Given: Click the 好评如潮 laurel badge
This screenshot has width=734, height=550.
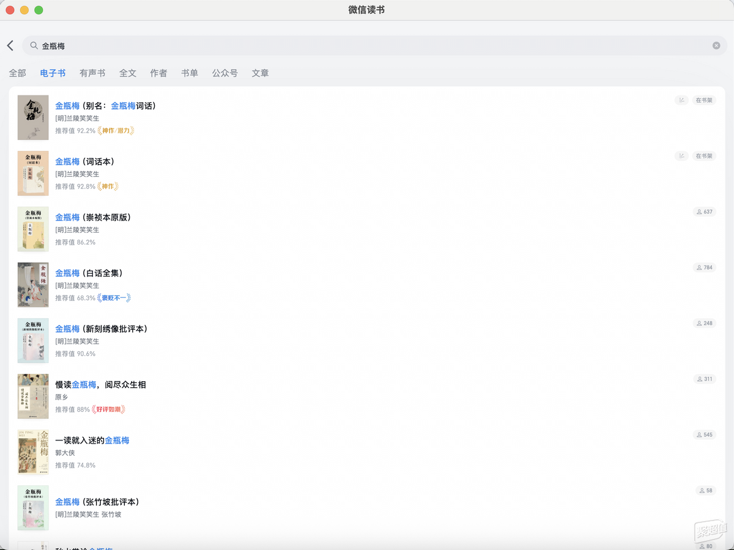Looking at the screenshot, I should pyautogui.click(x=109, y=409).
